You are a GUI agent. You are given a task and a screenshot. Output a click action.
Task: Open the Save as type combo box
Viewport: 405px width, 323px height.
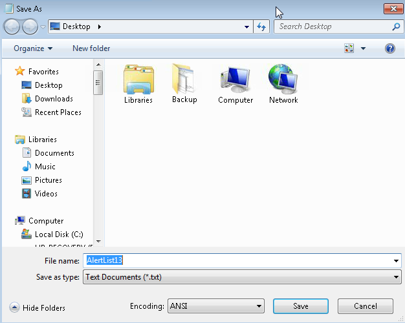pyautogui.click(x=242, y=277)
